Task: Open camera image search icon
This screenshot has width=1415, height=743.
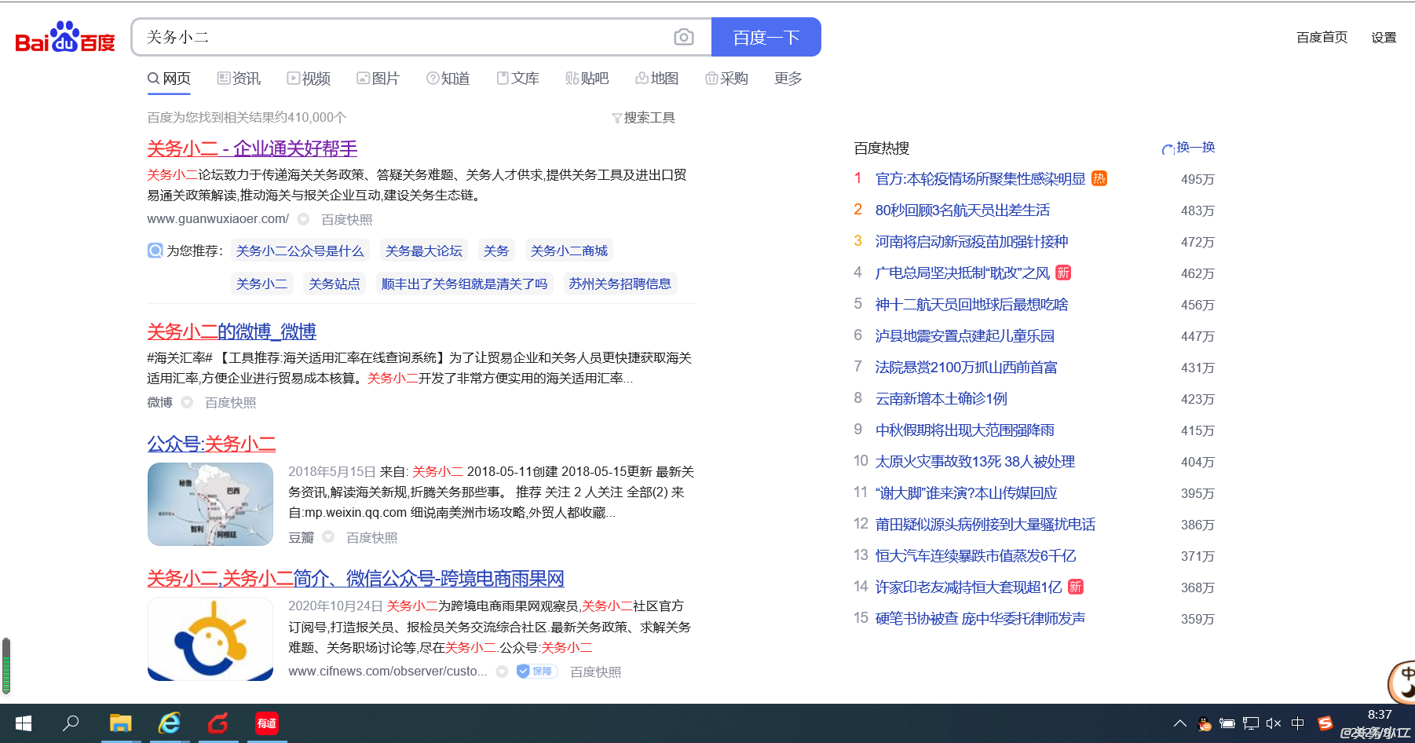Action: coord(684,37)
